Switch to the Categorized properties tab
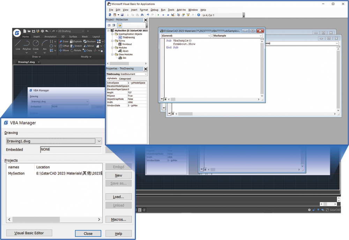The image size is (349, 240). [x=125, y=79]
